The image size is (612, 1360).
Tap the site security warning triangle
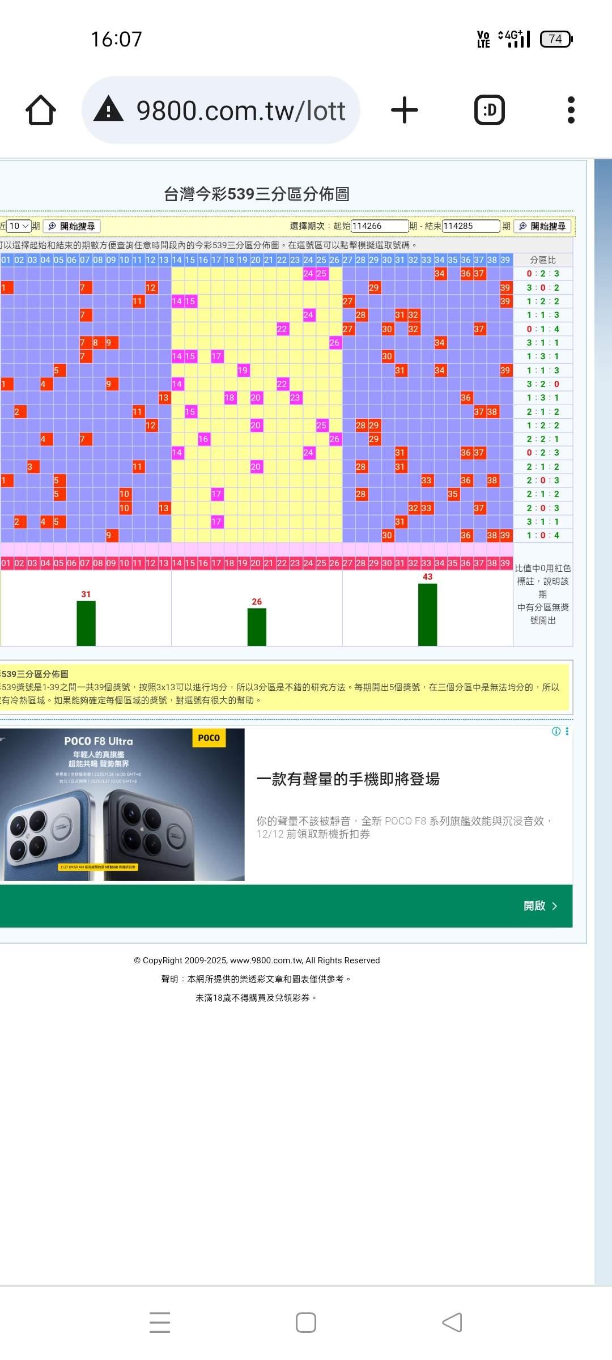tap(108, 109)
